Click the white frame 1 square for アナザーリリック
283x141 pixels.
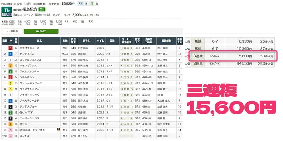coord(10,95)
